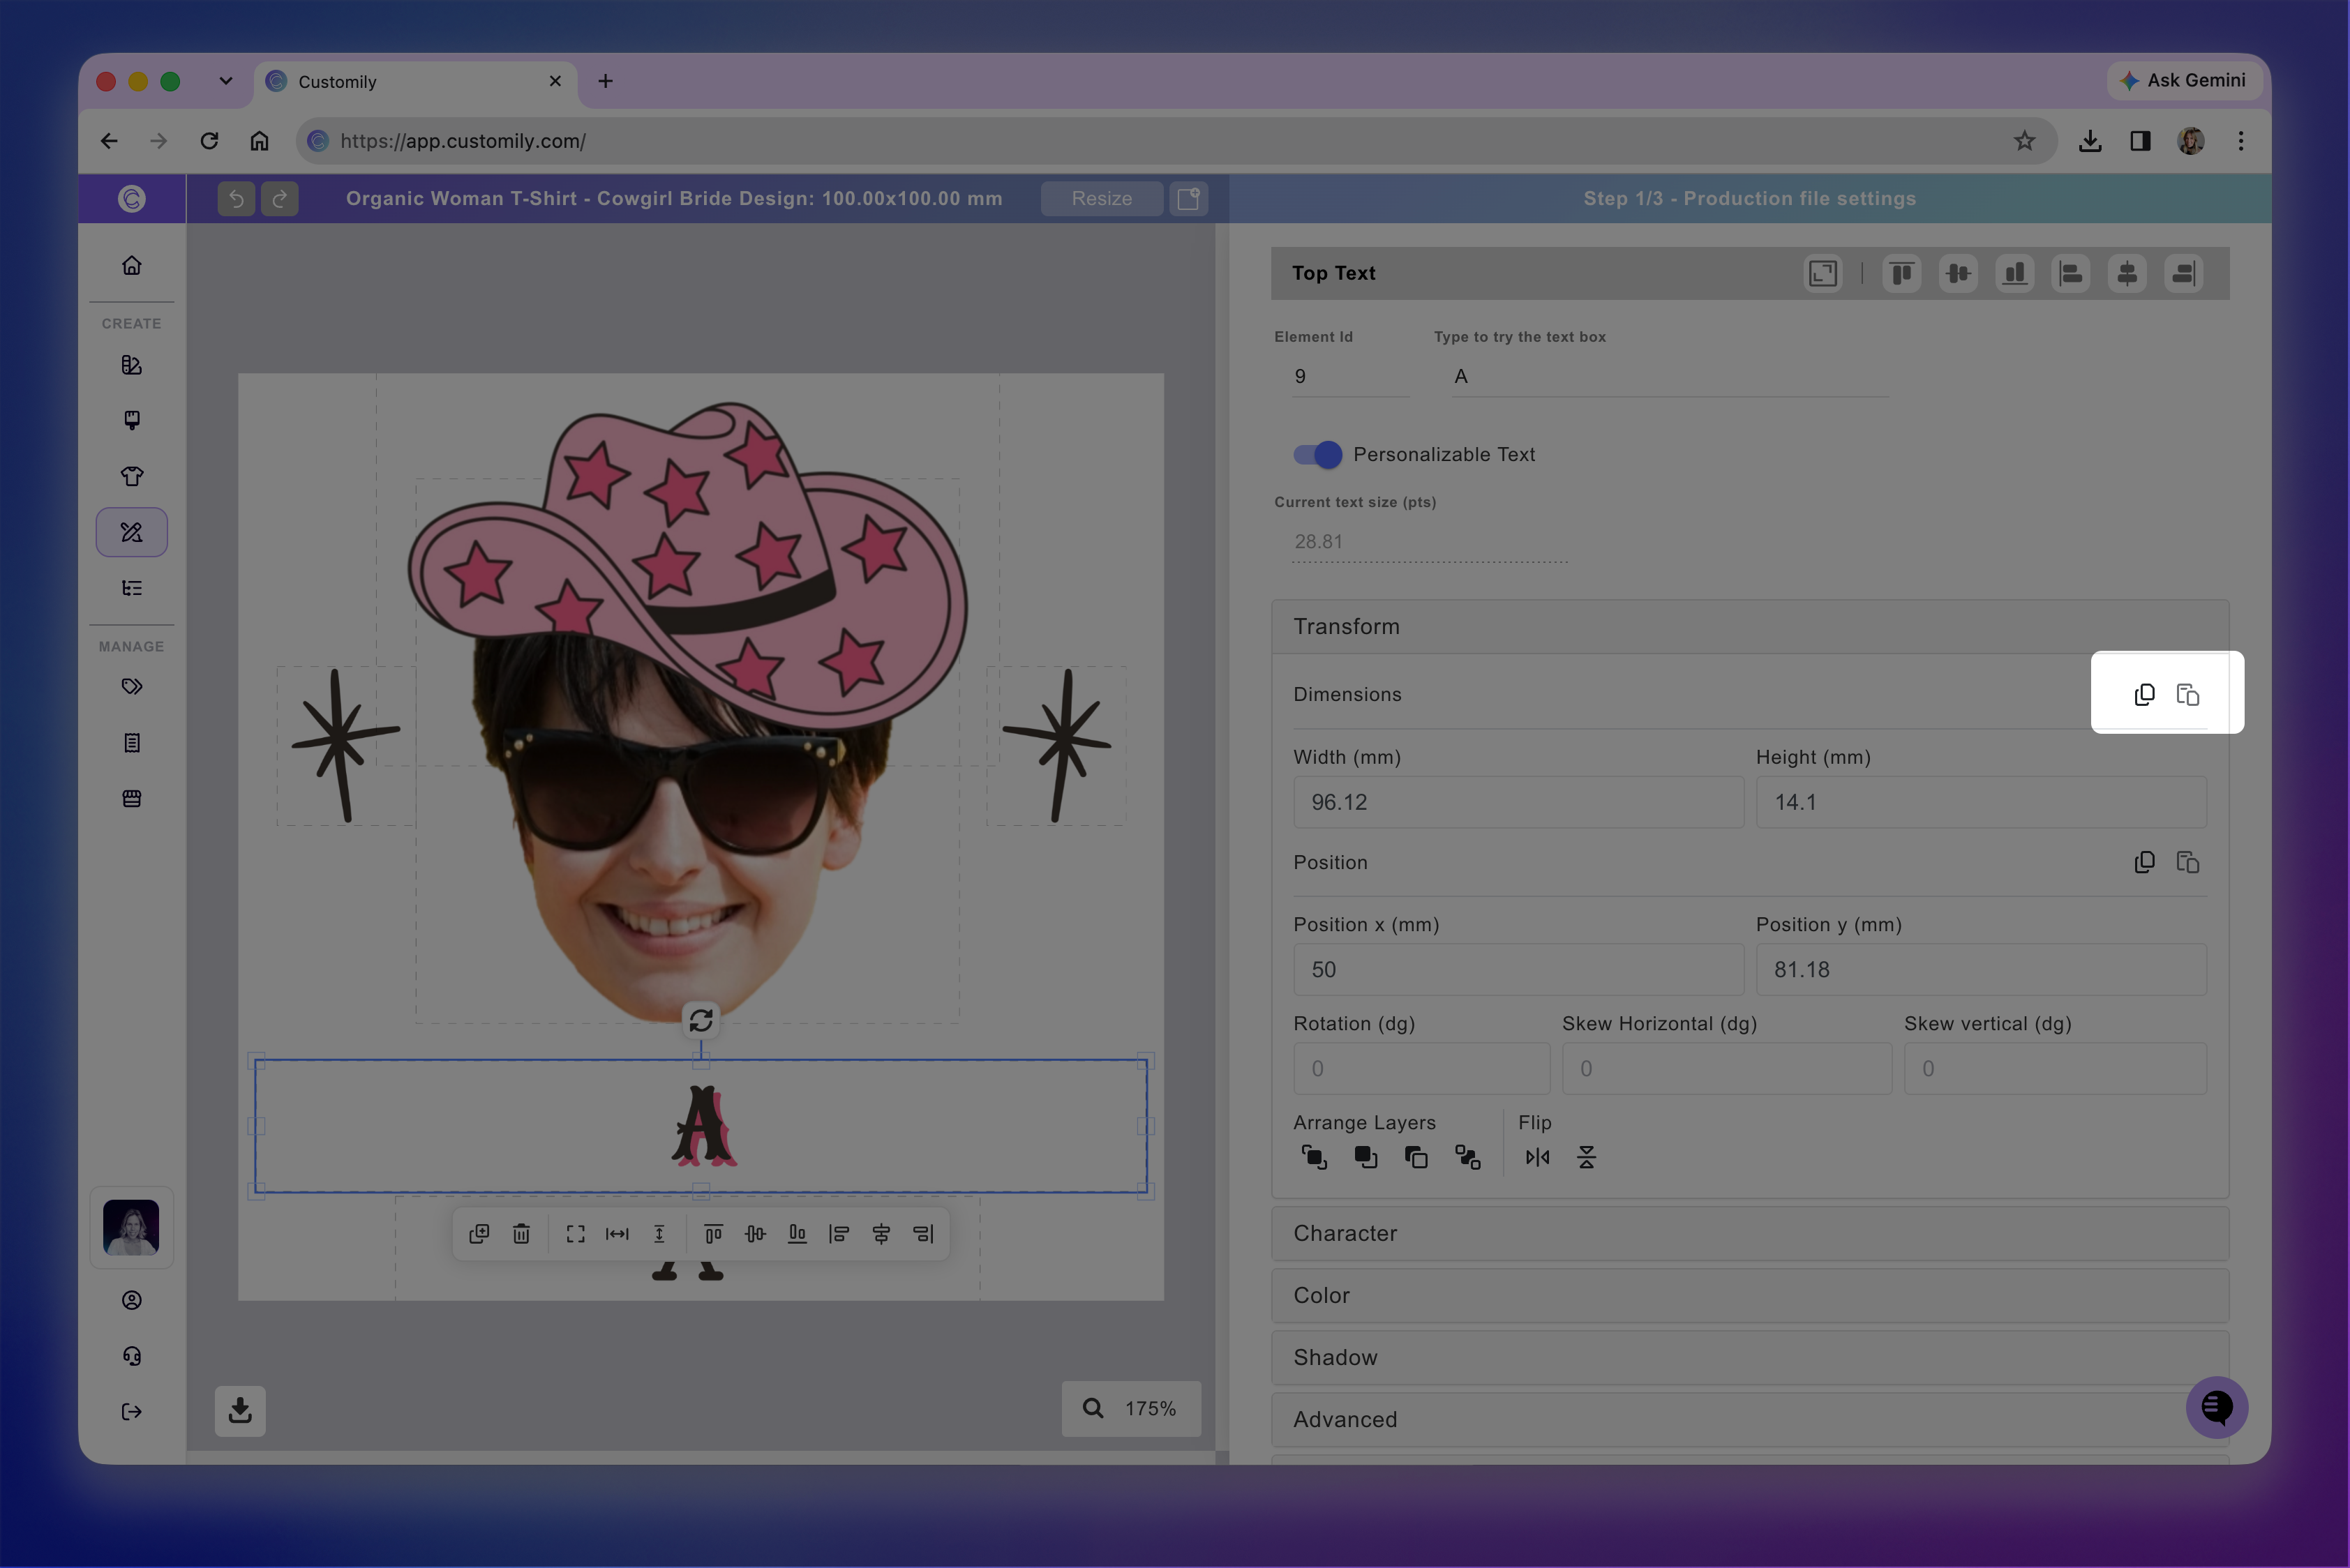Copy dimensions with the copy icon

(2144, 694)
